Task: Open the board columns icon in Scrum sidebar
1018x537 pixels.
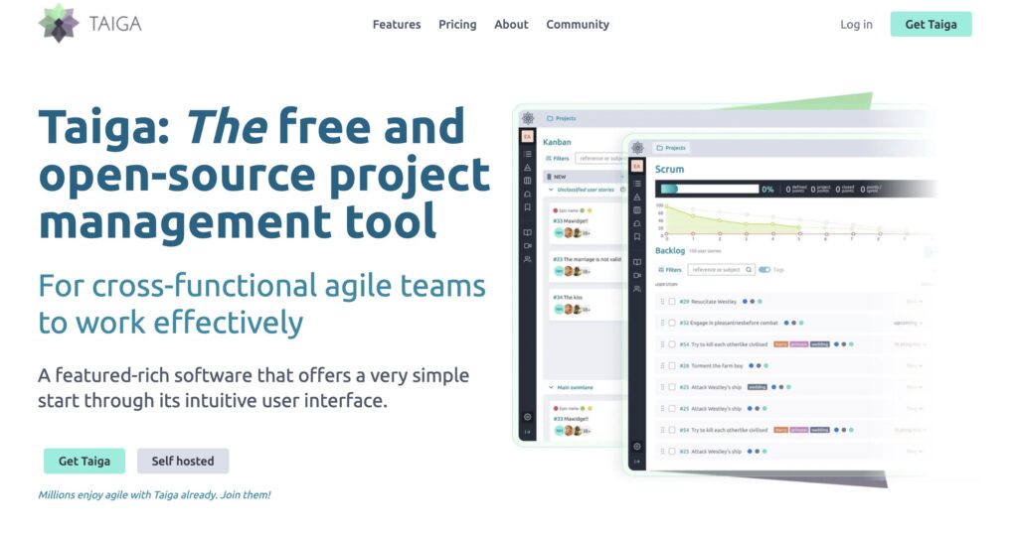Action: point(637,210)
